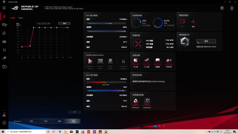Toggle the Win key device setting
Image resolution: width=238 pixels, height=134 pixels.
pos(135,61)
